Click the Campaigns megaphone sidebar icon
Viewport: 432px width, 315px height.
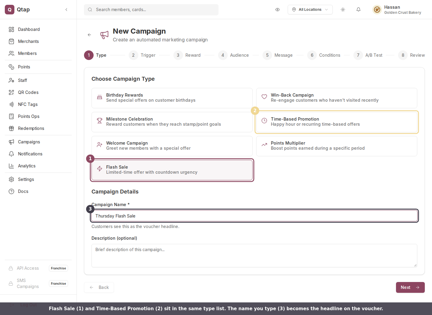(11, 142)
